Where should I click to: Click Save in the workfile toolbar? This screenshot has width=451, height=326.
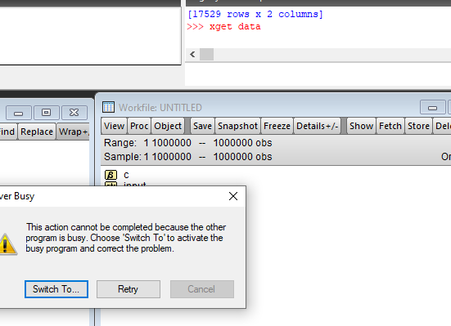[202, 126]
